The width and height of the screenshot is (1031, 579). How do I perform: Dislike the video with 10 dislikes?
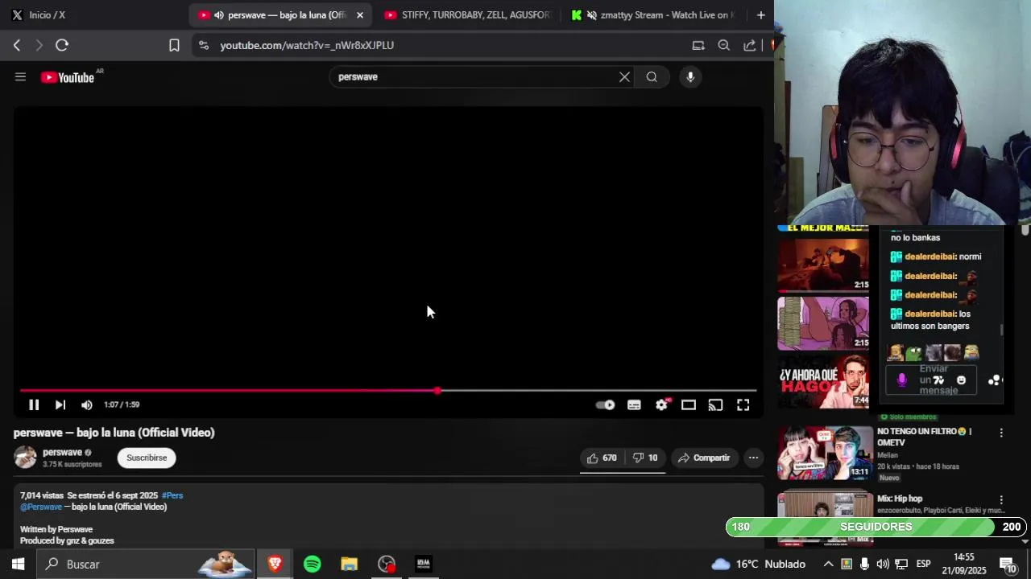[x=644, y=458]
